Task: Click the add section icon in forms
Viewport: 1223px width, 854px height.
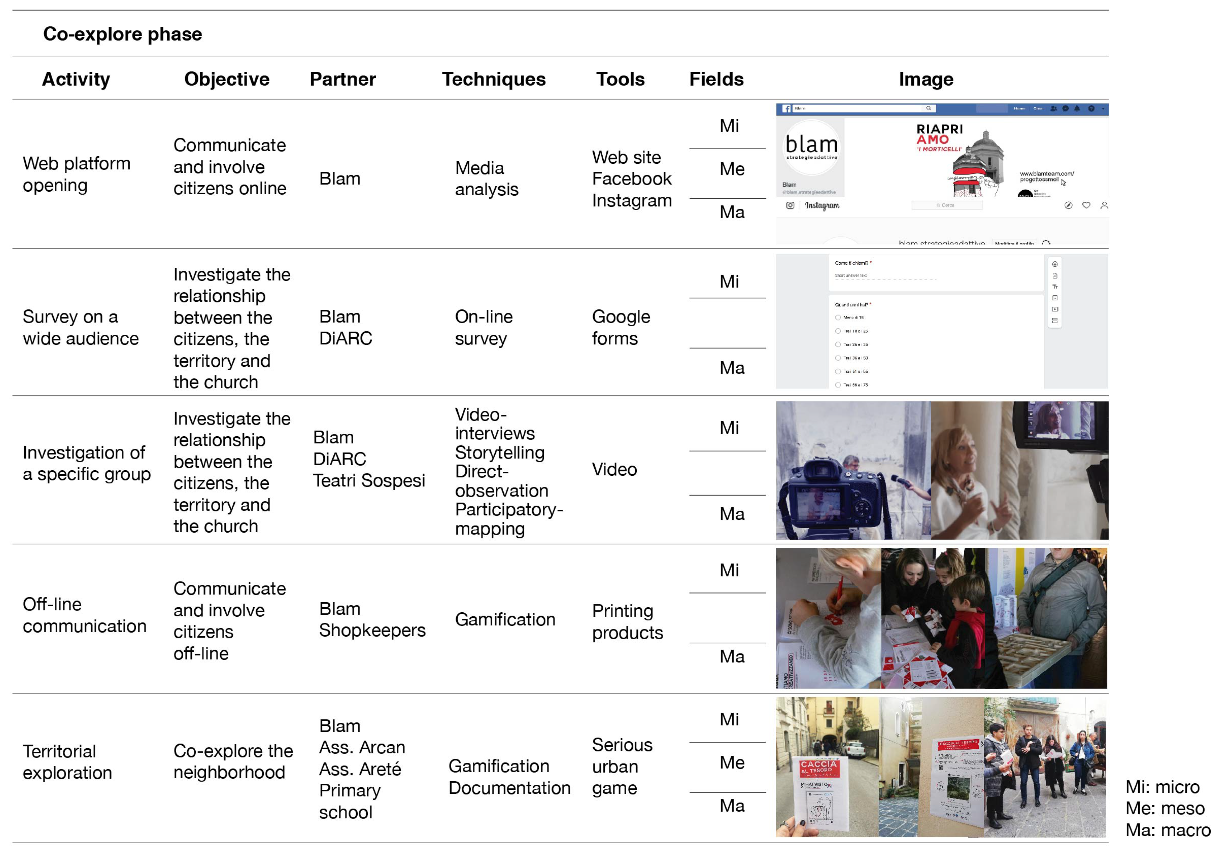Action: (x=1054, y=321)
